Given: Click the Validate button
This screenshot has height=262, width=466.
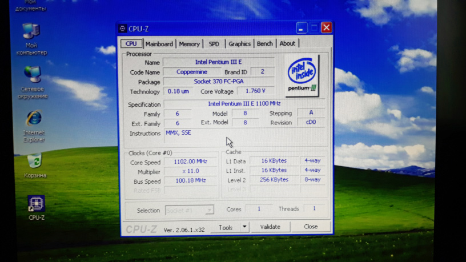Looking at the screenshot, I should 270,227.
